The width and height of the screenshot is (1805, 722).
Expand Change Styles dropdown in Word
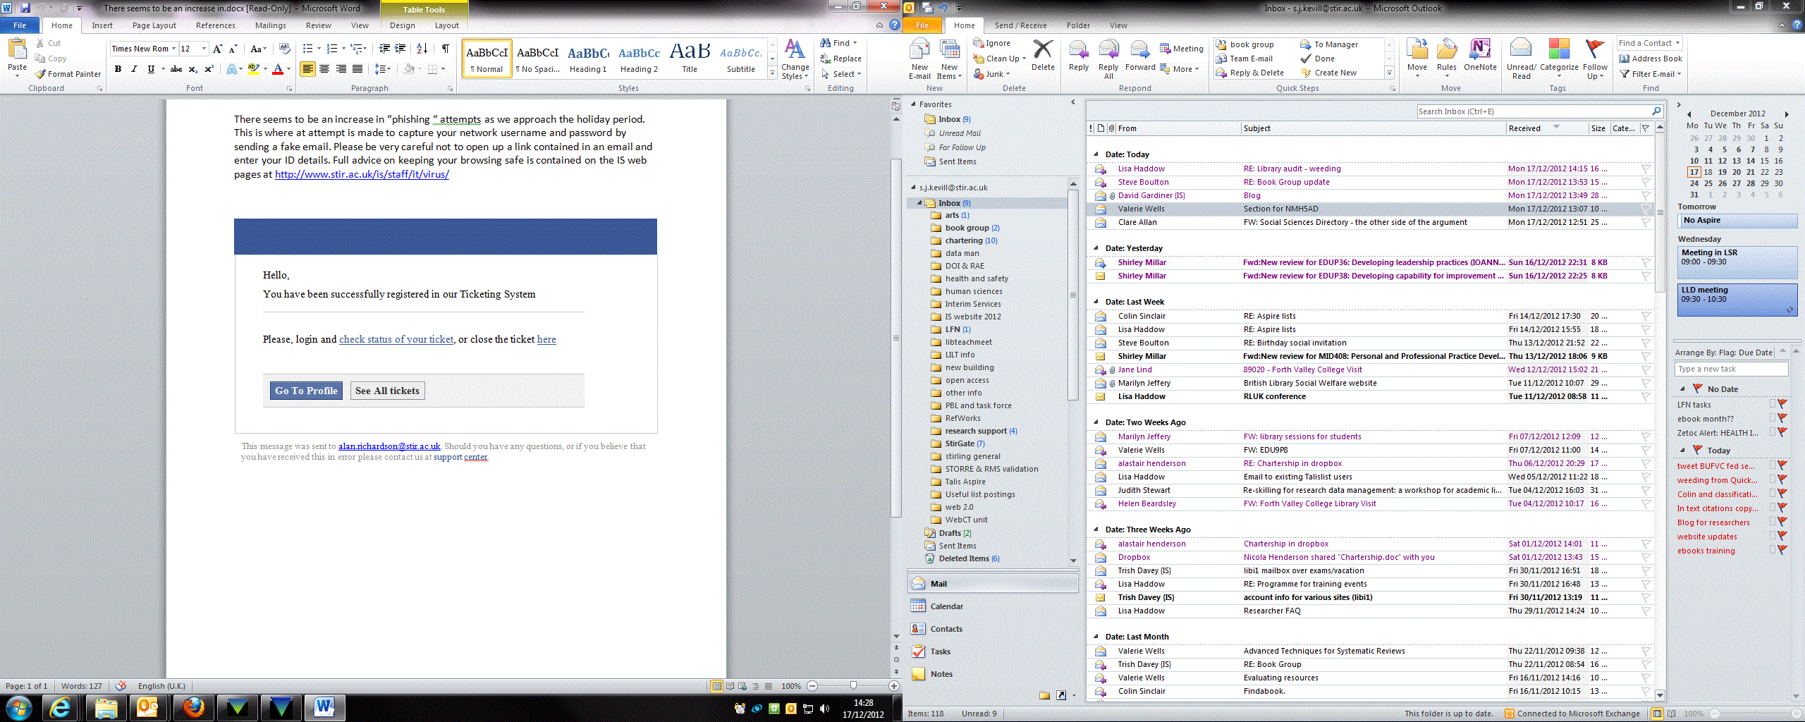click(795, 60)
